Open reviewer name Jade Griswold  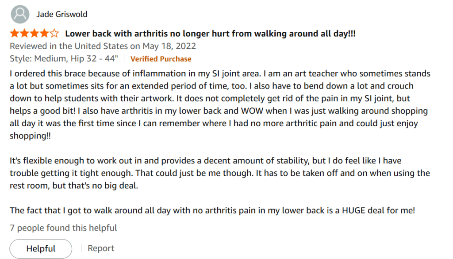[x=62, y=14]
